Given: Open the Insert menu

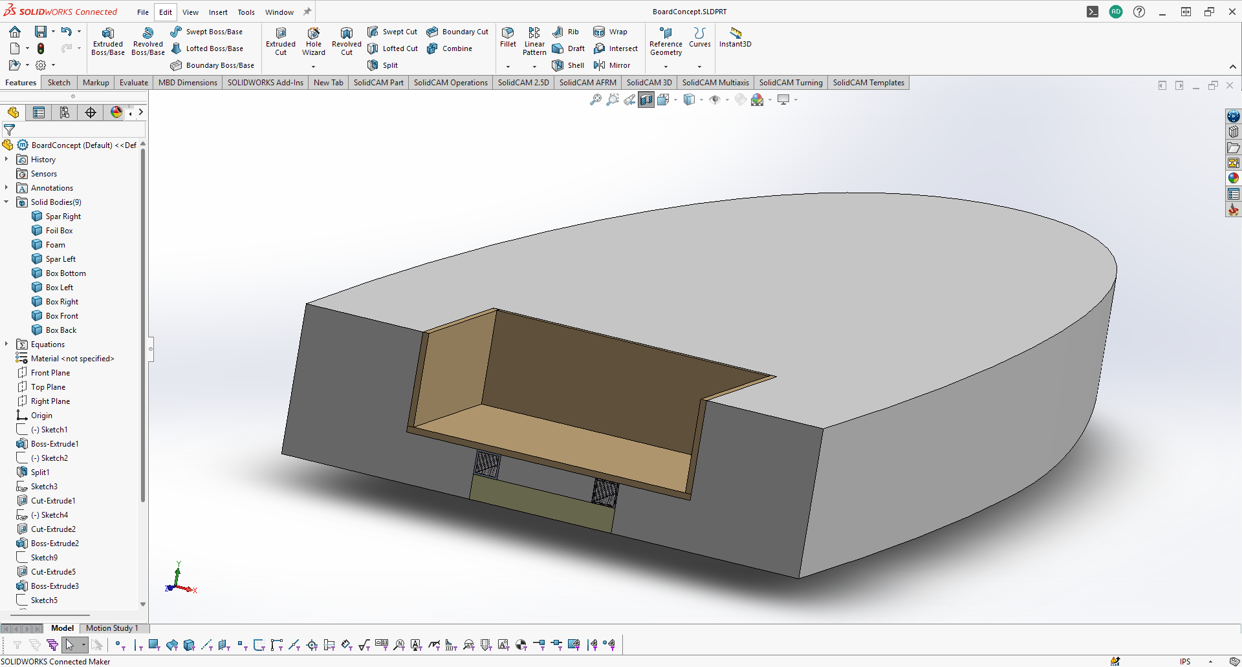Looking at the screenshot, I should 218,12.
